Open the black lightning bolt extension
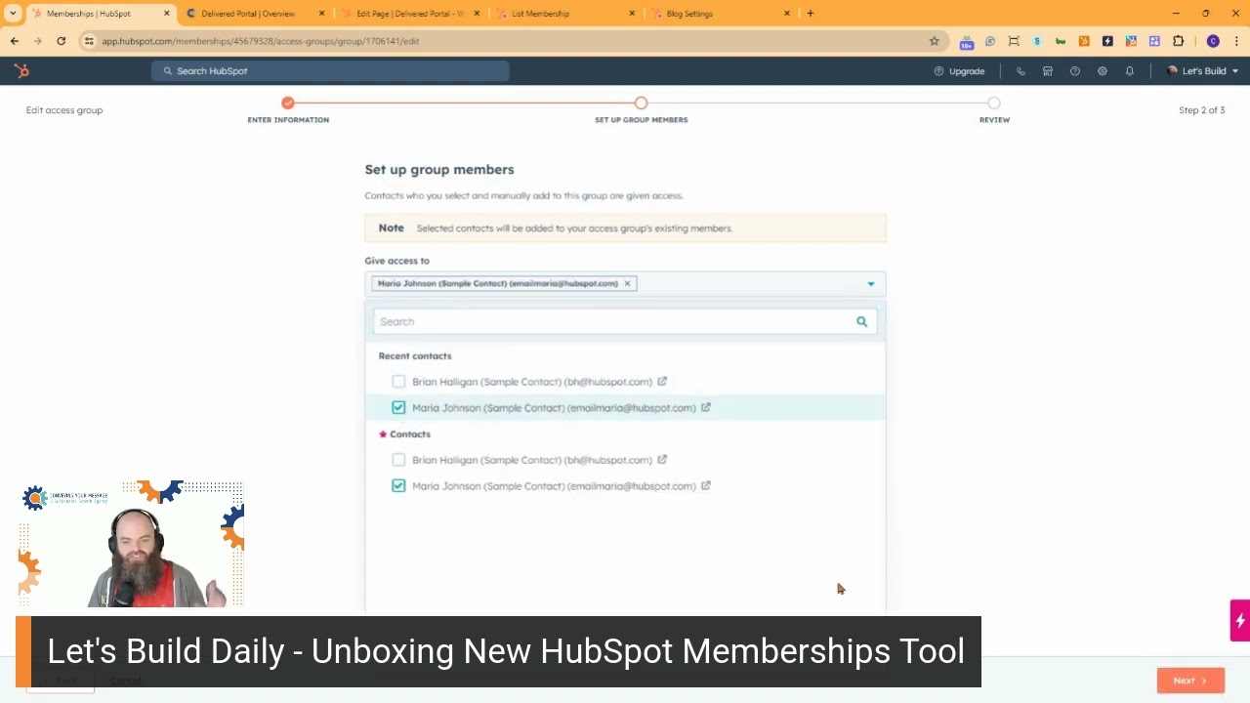Screen dimensions: 1250x703 click(x=1107, y=41)
